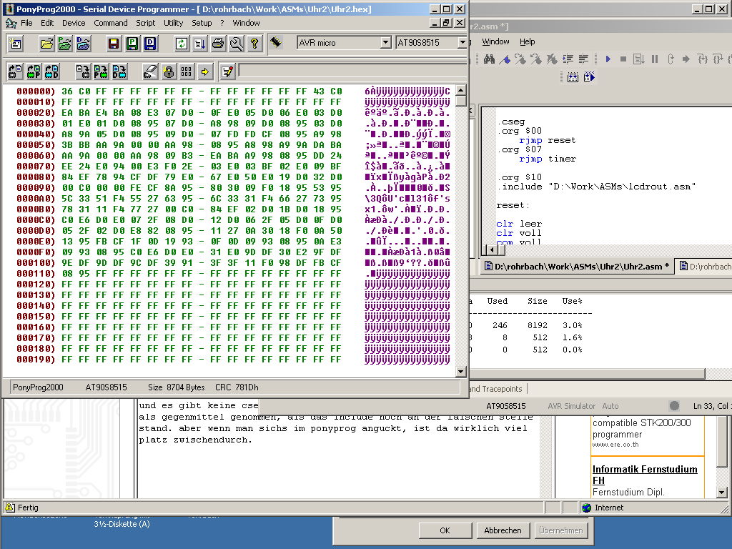Open the File menu in PonyProg

[26, 23]
